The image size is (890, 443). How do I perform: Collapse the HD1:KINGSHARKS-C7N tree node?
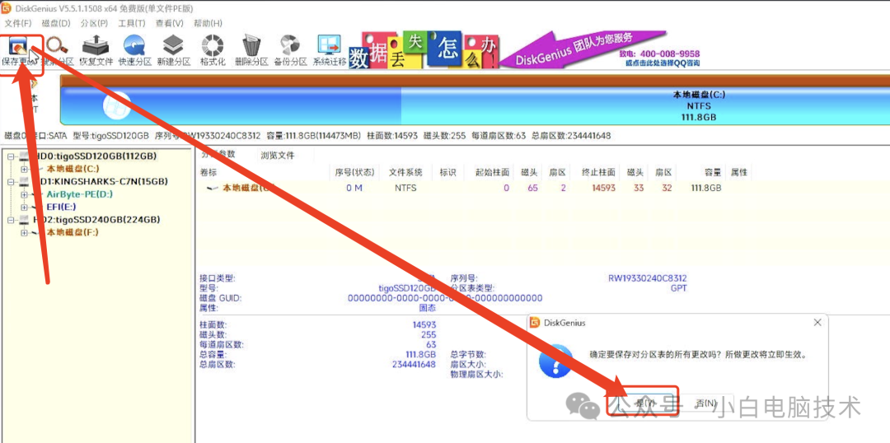(x=12, y=181)
